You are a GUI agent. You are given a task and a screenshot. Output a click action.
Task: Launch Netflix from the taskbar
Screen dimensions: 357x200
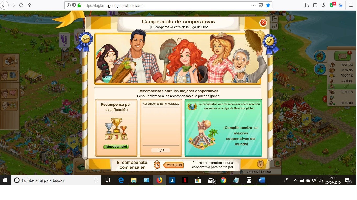click(185, 180)
